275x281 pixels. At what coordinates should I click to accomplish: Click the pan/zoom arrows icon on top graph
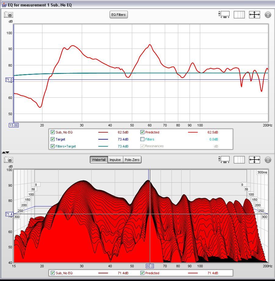[x=254, y=14]
